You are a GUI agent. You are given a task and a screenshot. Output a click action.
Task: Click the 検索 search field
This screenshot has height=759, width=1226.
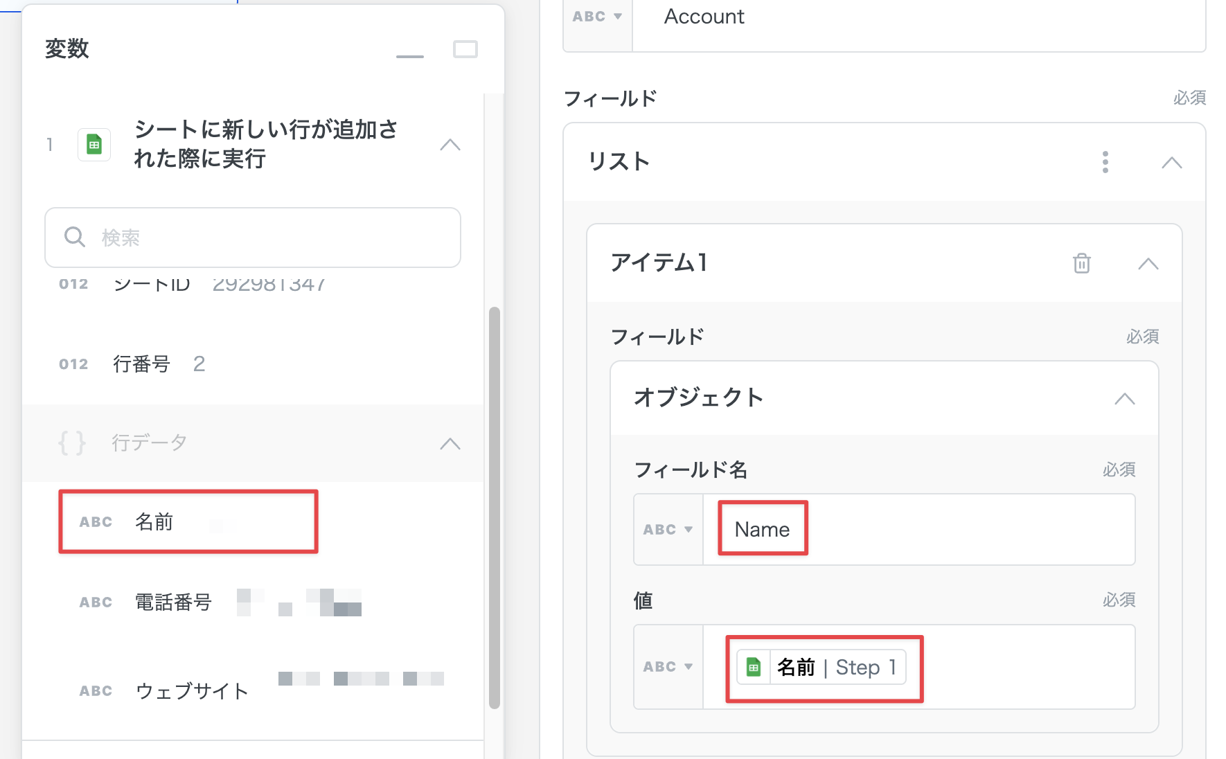pyautogui.click(x=270, y=238)
